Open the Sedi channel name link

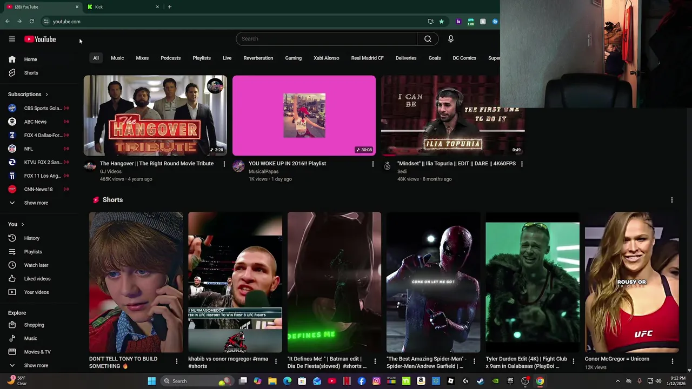pyautogui.click(x=402, y=172)
